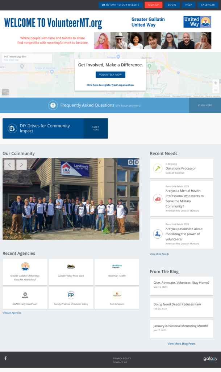
Task: Advance carousel with right arrow
Action: coord(21,165)
